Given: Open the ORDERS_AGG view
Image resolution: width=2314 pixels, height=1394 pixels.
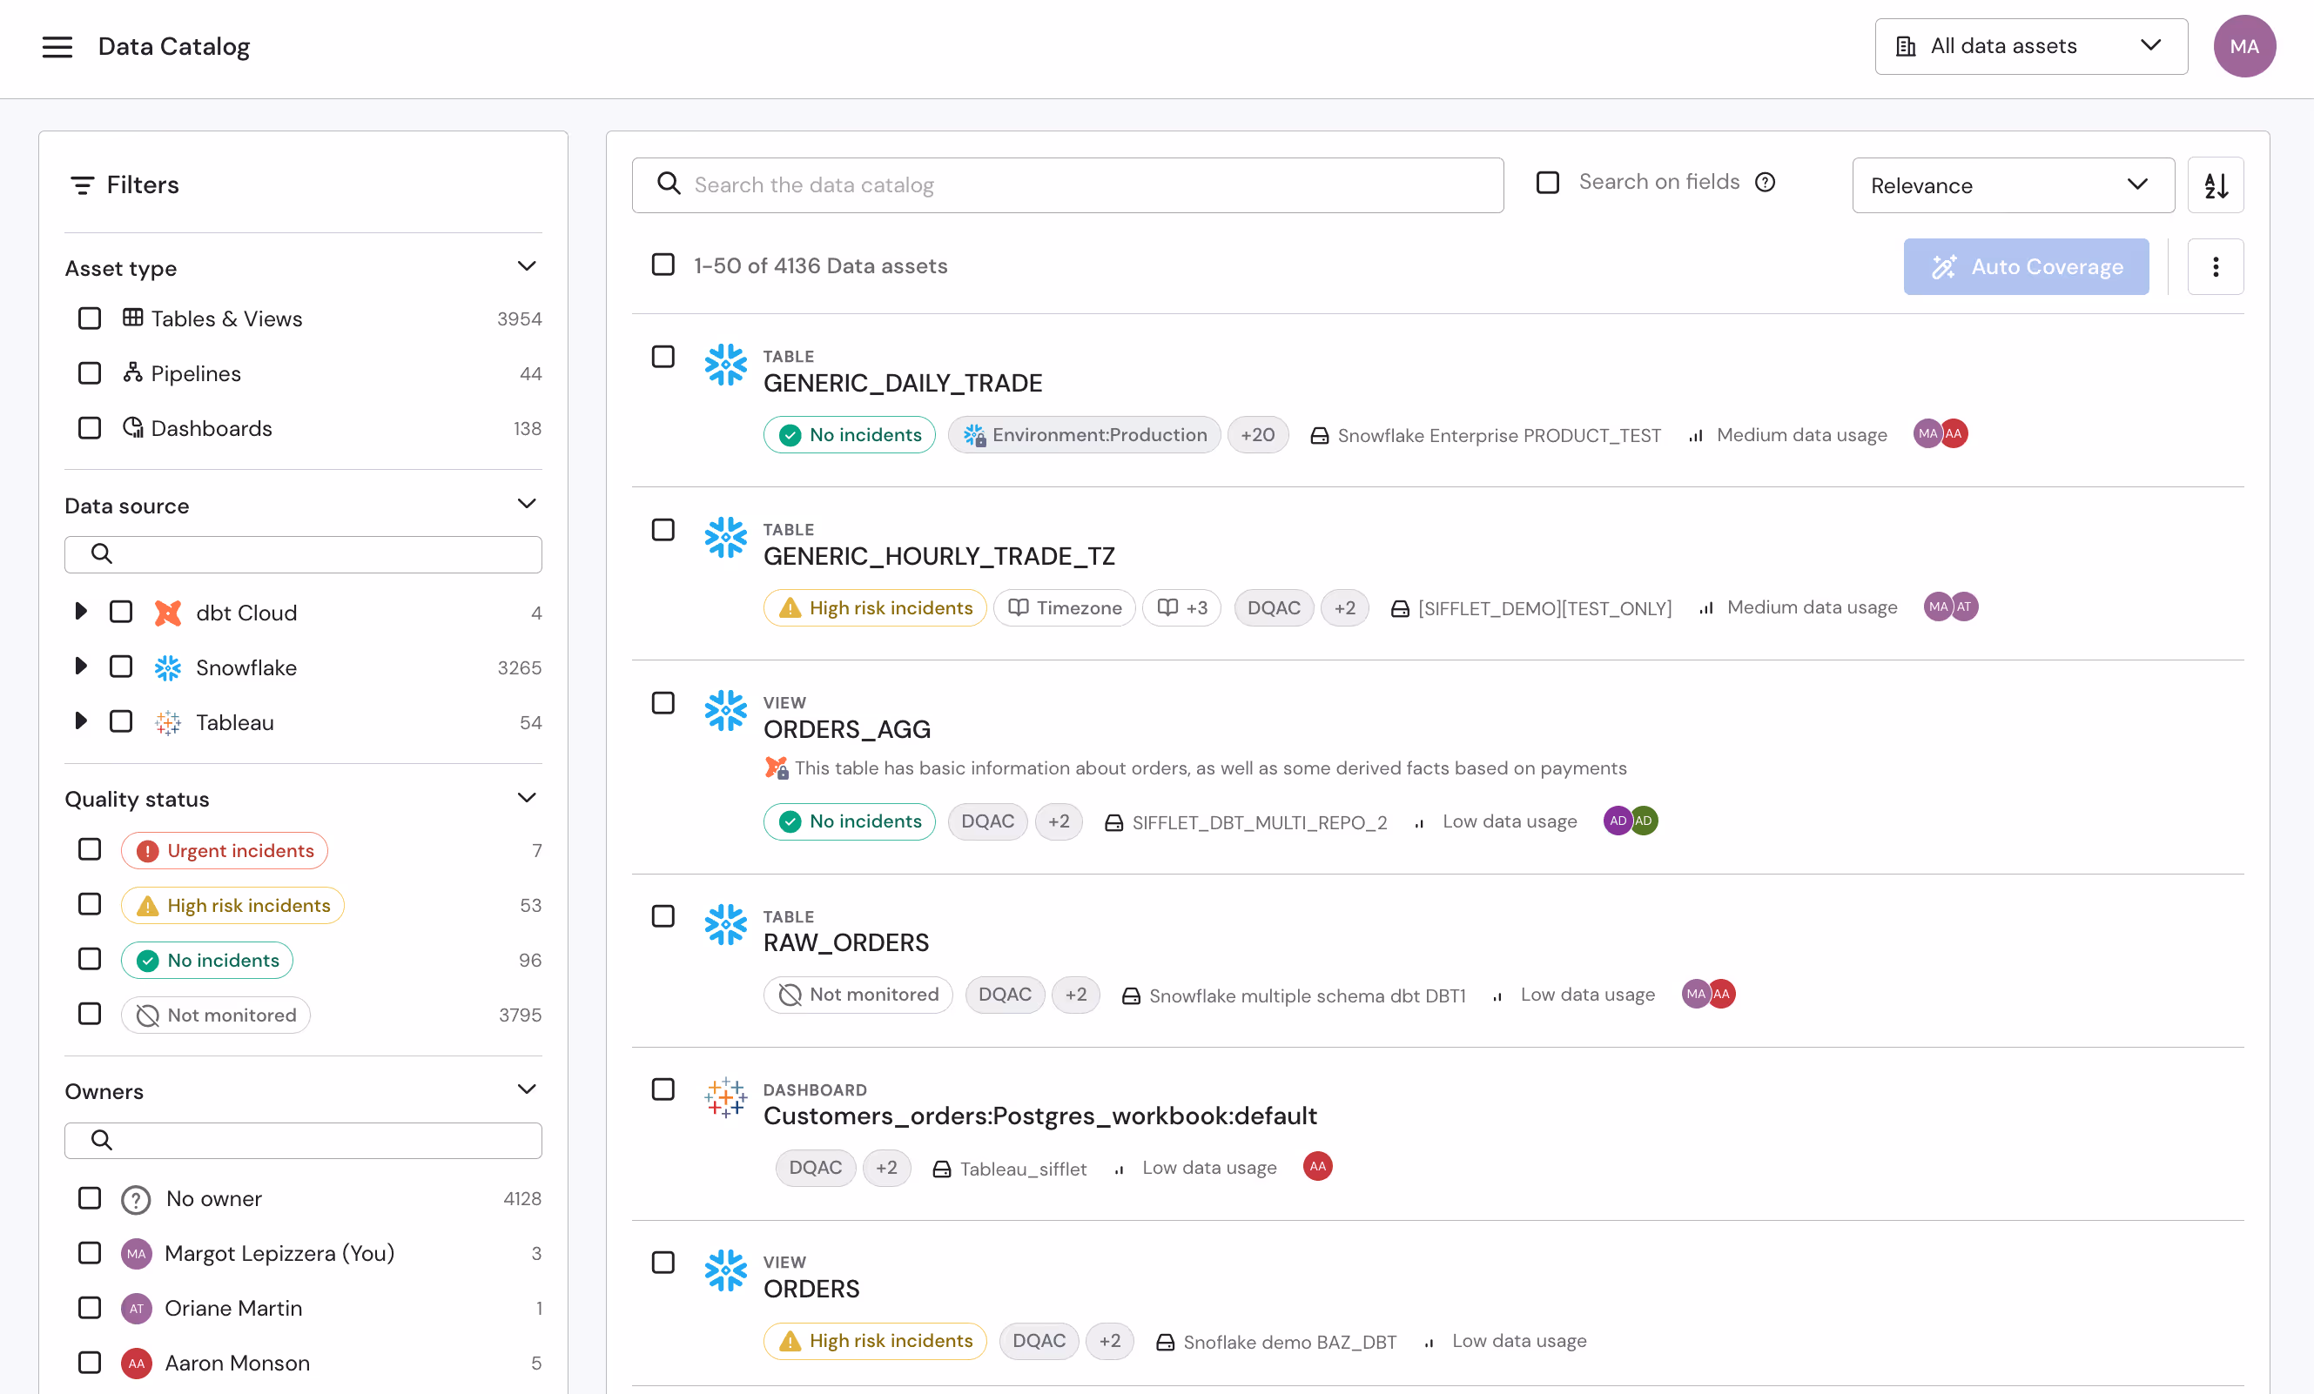Looking at the screenshot, I should click(x=847, y=729).
